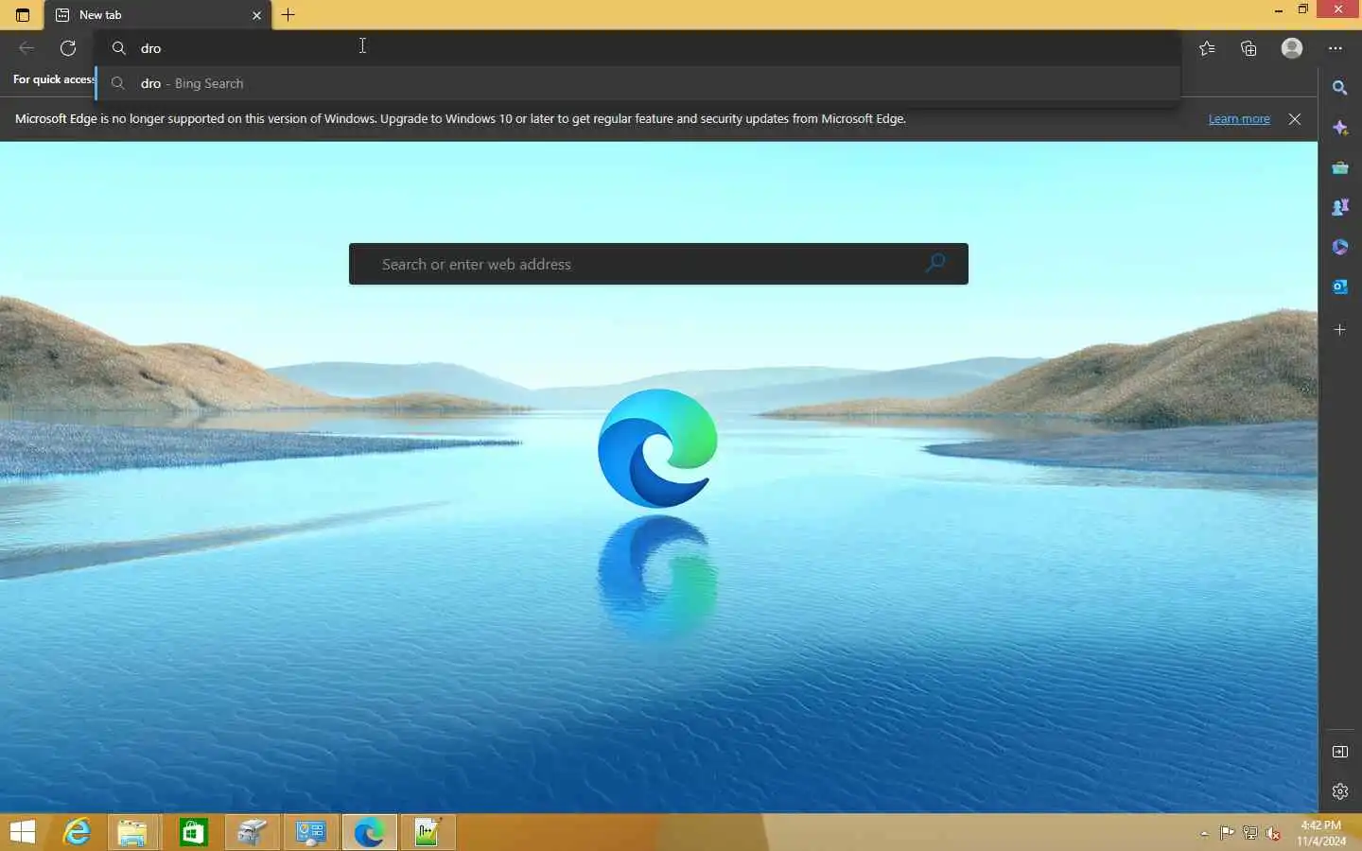This screenshot has width=1362, height=851.
Task: Click the search icon in address bar
Action: 119,48
